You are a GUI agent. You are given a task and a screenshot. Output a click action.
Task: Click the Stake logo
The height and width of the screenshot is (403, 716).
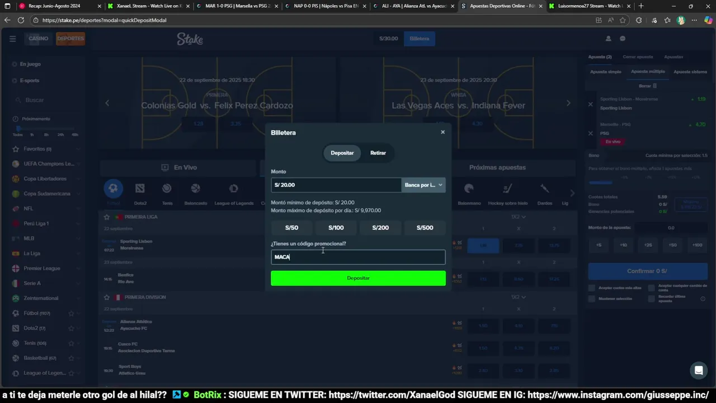click(x=190, y=39)
